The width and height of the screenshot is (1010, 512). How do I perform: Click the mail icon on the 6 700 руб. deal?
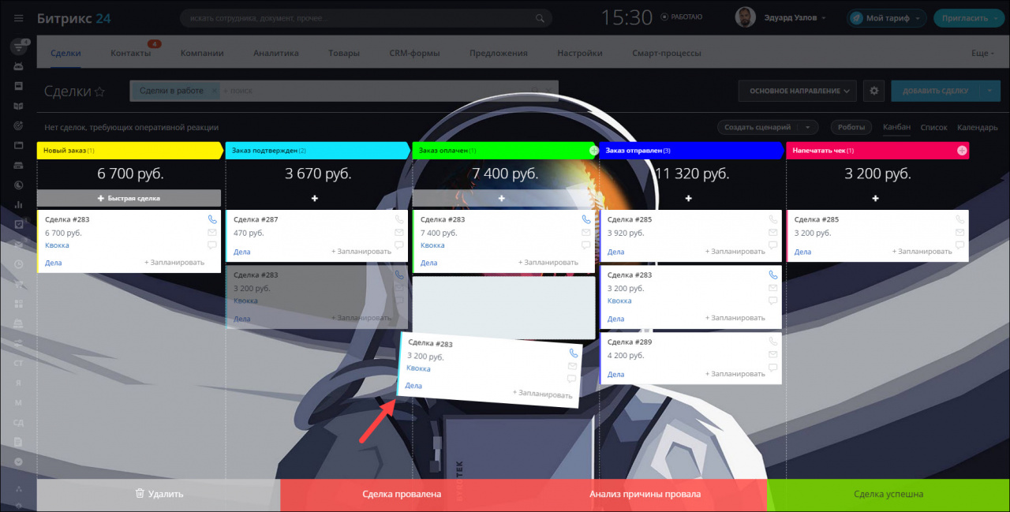212,233
